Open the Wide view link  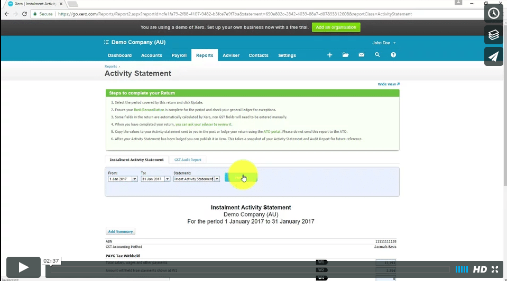coord(389,84)
